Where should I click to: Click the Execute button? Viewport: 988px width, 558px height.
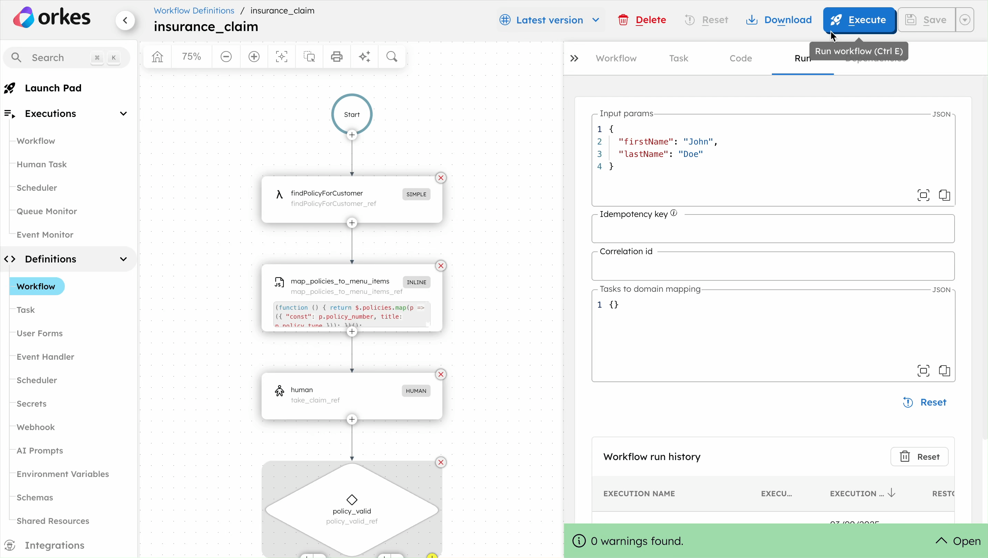coord(859,20)
